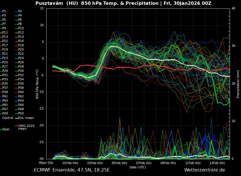Click the Wetterzentrale.de text
This screenshot has height=176, width=241.
204,170
